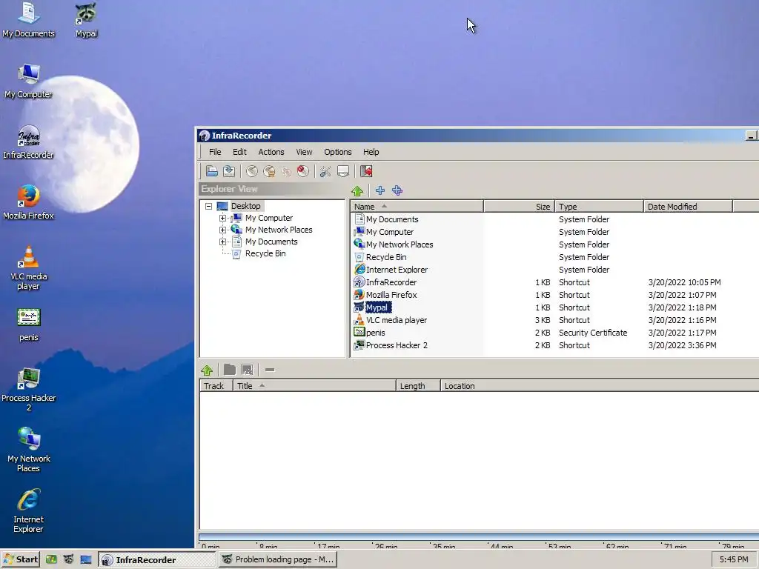This screenshot has height=569, width=759.
Task: Click the green up arrow above Track list
Action: pyautogui.click(x=207, y=370)
